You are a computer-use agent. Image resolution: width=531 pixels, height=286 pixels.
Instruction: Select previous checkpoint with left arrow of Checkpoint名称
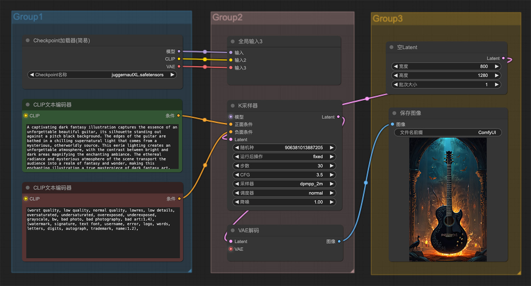(32, 75)
